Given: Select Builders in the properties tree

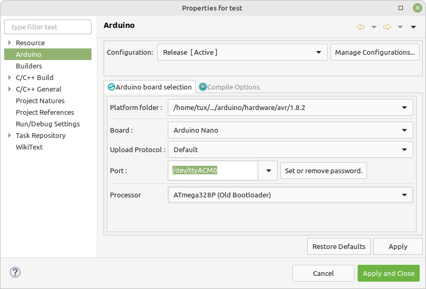Looking at the screenshot, I should click(x=29, y=66).
